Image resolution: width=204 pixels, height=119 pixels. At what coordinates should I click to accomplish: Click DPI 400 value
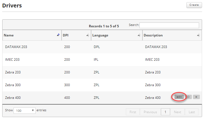(67, 98)
